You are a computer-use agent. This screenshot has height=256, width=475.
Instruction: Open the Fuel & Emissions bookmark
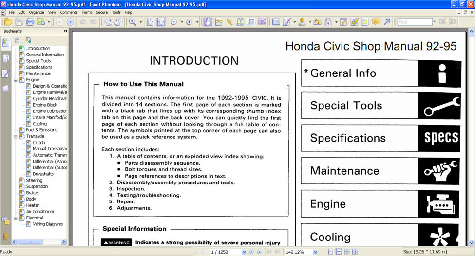coord(41,130)
